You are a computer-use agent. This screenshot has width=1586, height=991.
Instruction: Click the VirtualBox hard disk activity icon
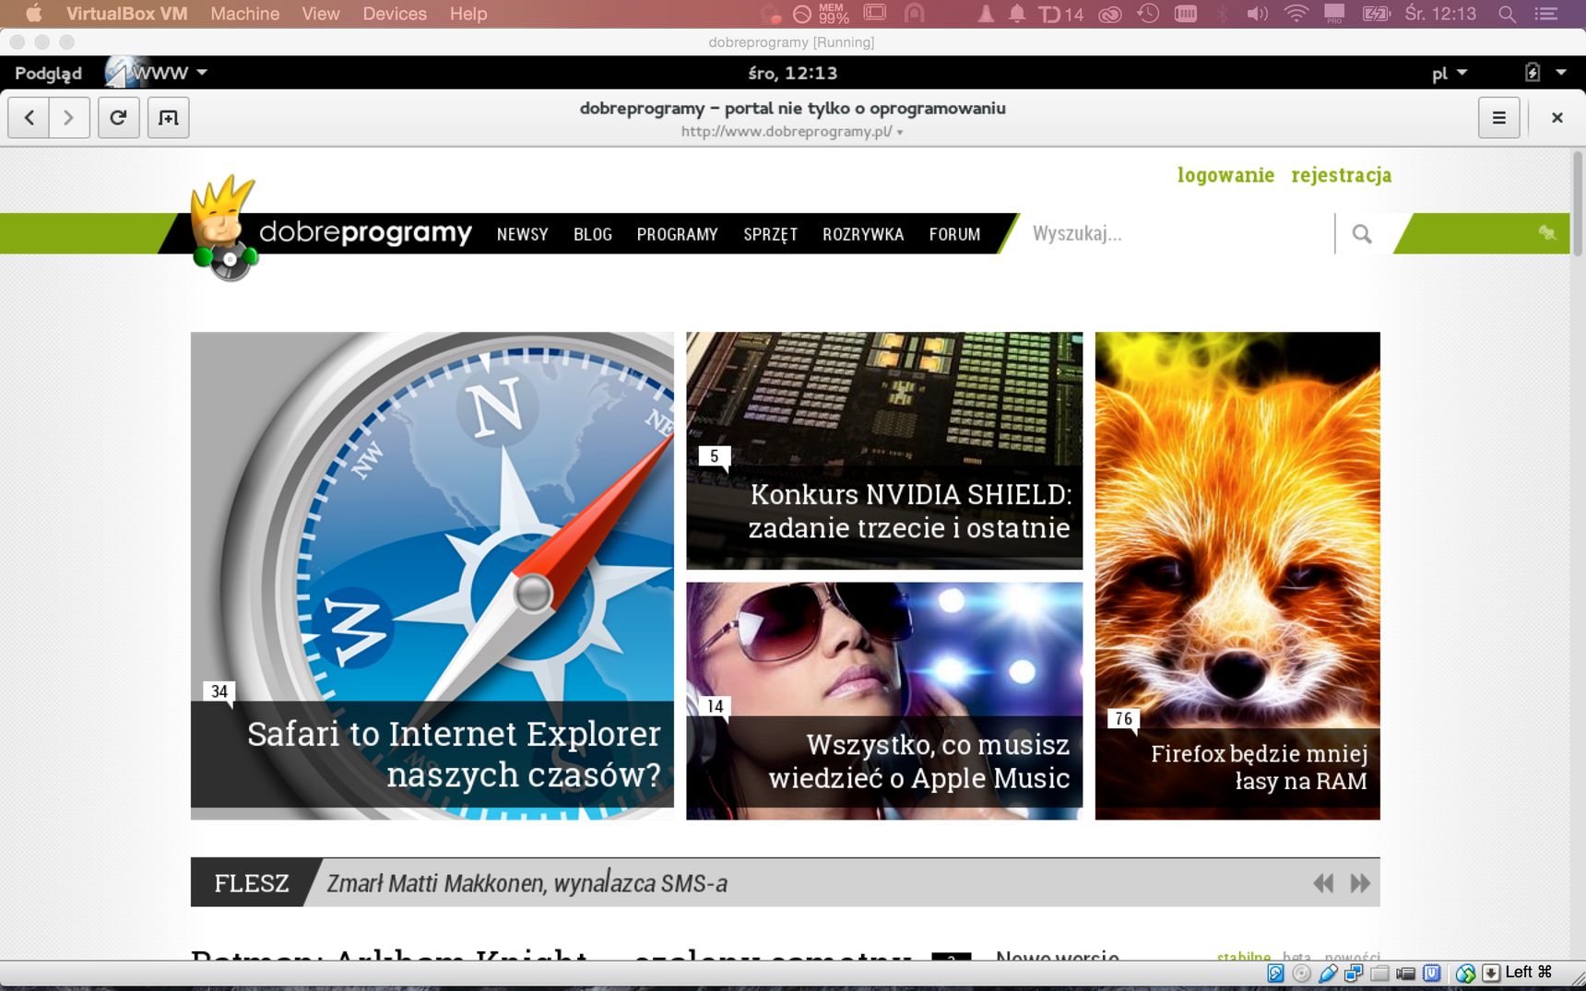[1275, 973]
